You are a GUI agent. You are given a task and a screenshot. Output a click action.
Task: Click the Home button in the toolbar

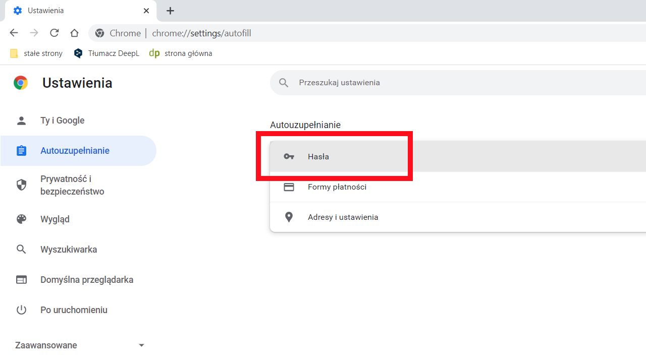[74, 33]
